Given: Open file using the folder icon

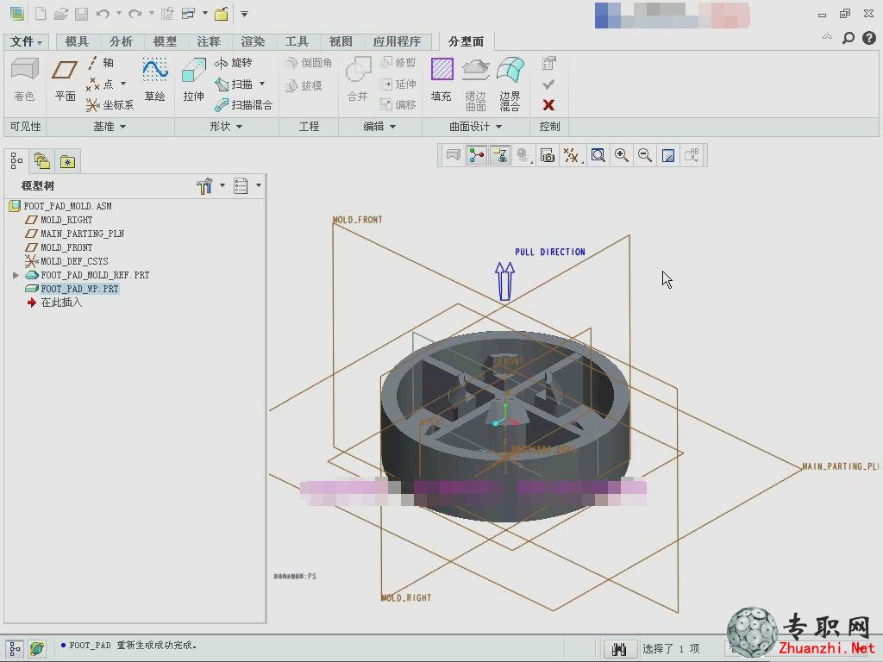Looking at the screenshot, I should click(x=61, y=14).
